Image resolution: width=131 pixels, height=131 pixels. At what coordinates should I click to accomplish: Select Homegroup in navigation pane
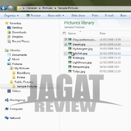18,100
